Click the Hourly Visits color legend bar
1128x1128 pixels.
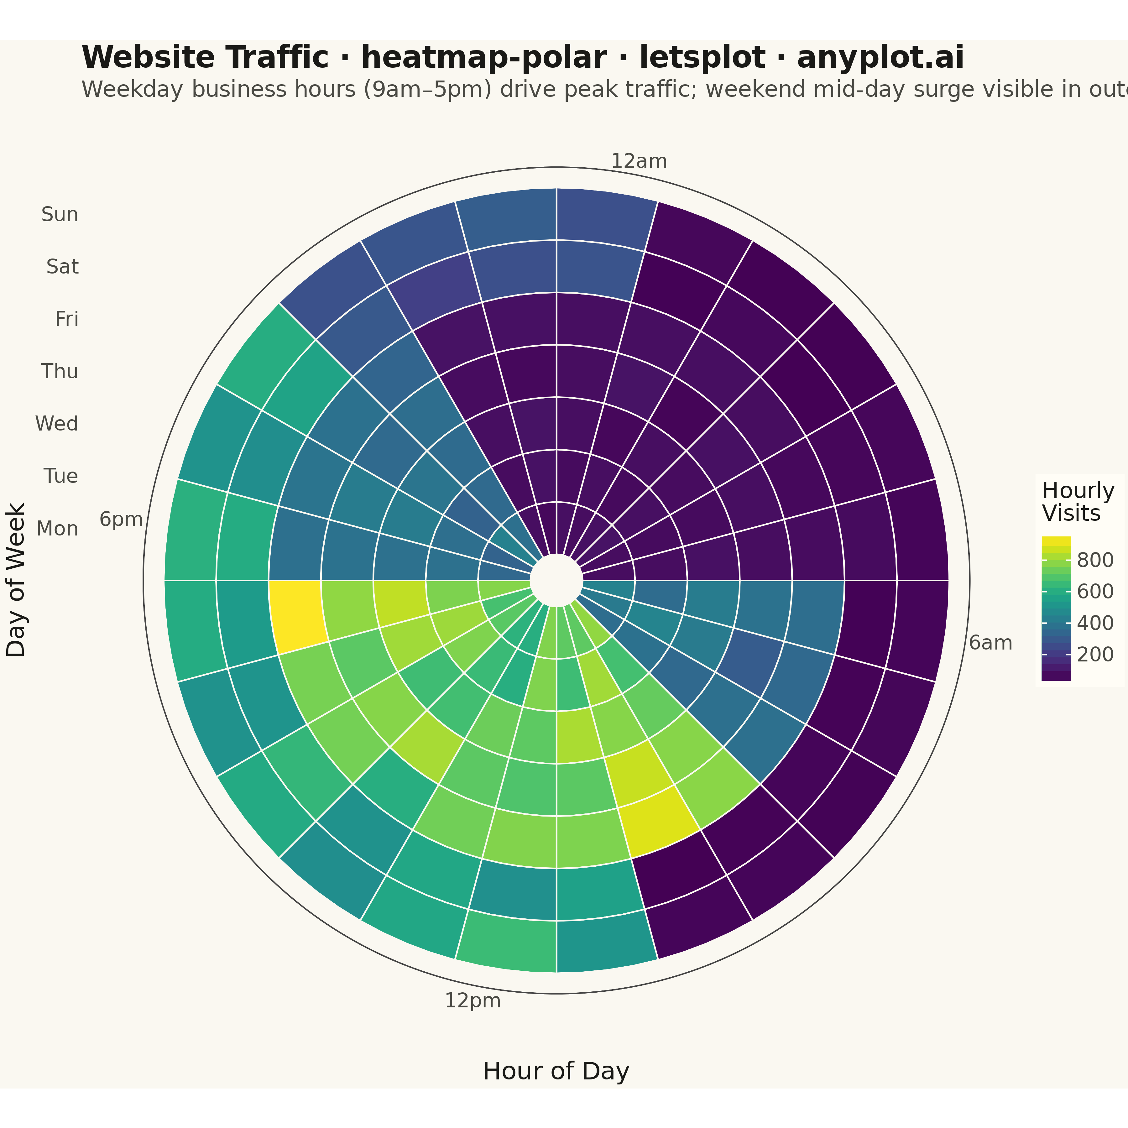pyautogui.click(x=1056, y=608)
